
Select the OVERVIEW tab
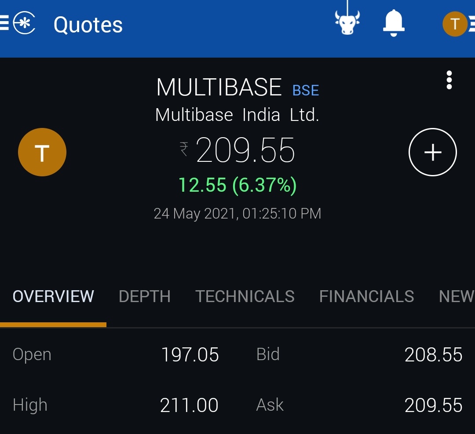(x=53, y=296)
